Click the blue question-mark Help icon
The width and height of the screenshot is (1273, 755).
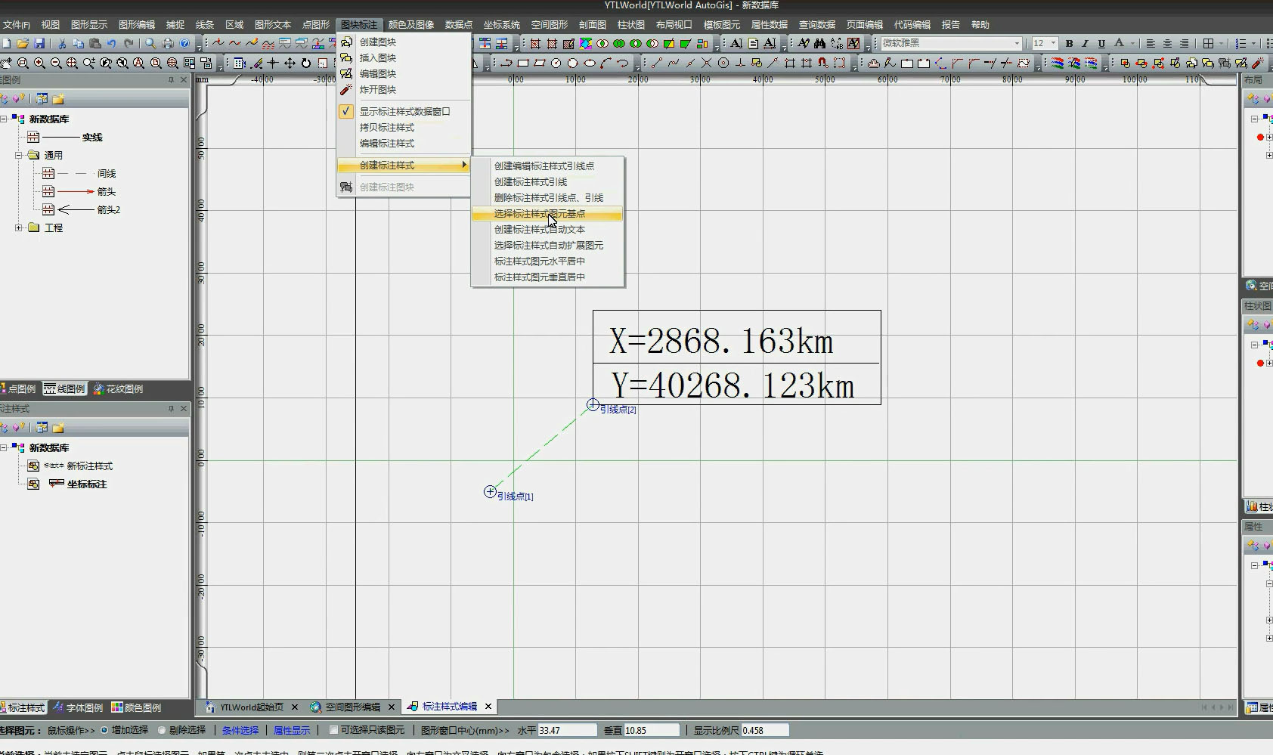pyautogui.click(x=184, y=43)
